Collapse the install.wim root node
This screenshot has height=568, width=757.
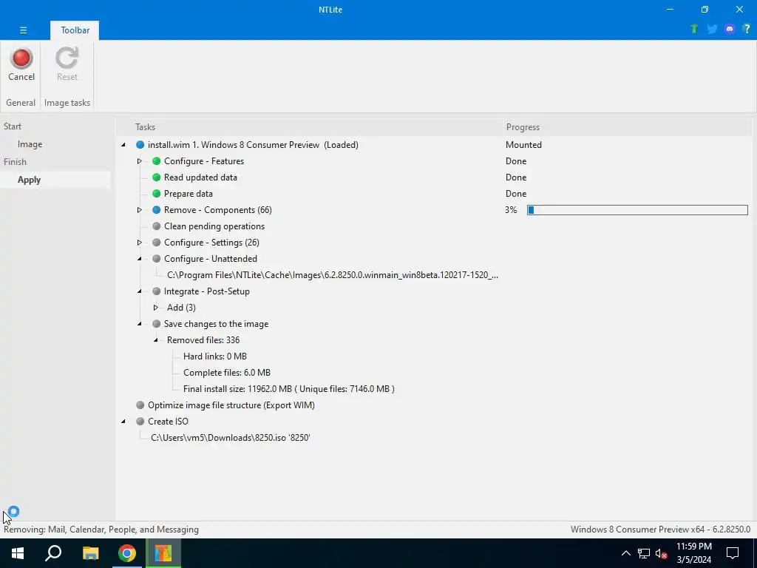pos(123,145)
